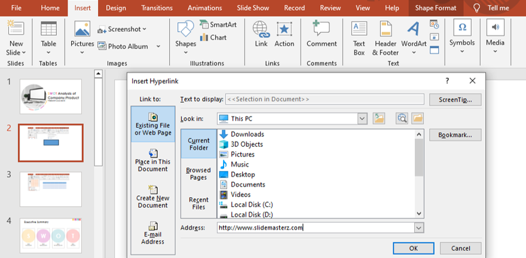
Task: Insert a Chart from the ribbon
Action: point(213,38)
